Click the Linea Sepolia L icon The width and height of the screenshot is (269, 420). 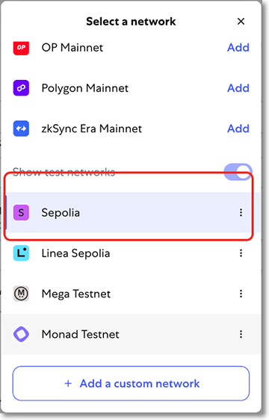coord(21,253)
